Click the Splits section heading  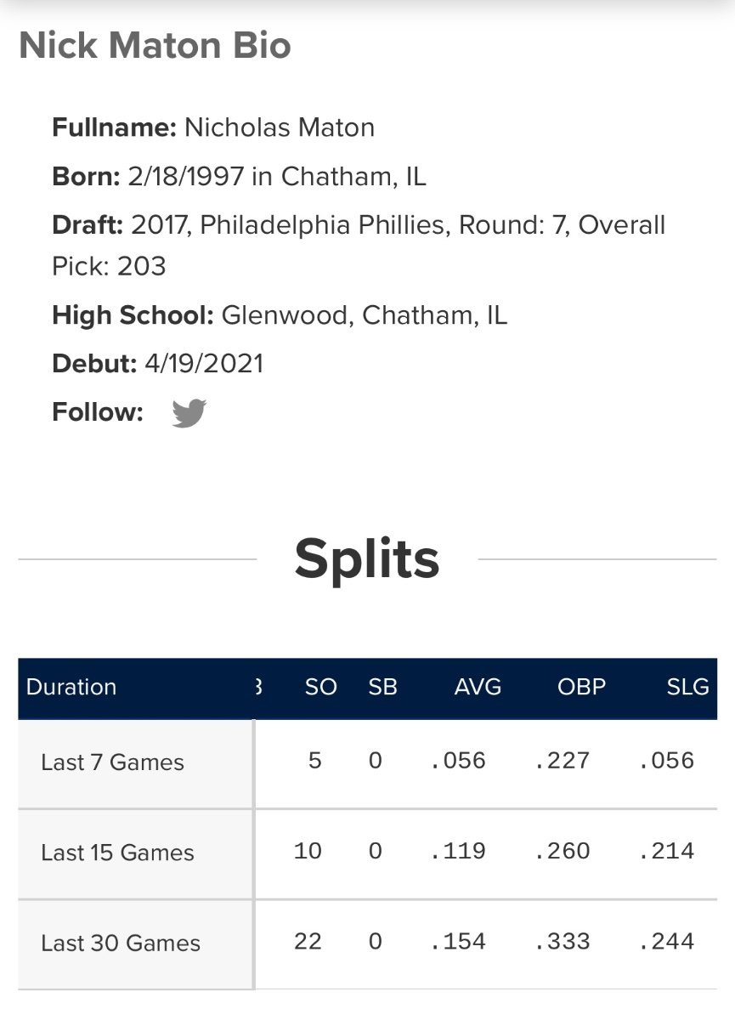coord(367,559)
